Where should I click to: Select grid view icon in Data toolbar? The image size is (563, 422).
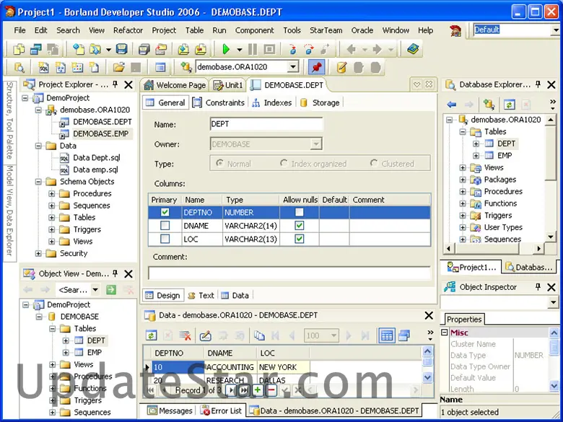387,335
